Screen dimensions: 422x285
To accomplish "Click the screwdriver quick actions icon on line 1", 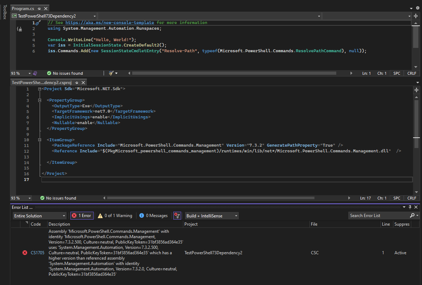I will pyautogui.click(x=38, y=23).
